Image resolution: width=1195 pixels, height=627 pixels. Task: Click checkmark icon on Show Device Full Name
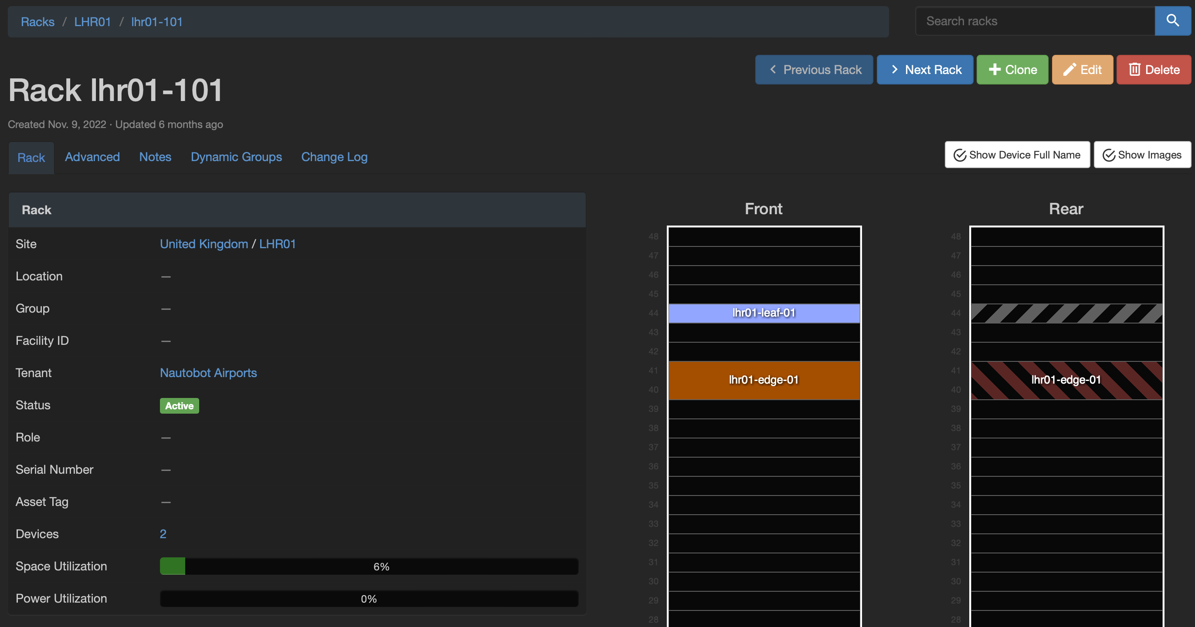pos(959,155)
